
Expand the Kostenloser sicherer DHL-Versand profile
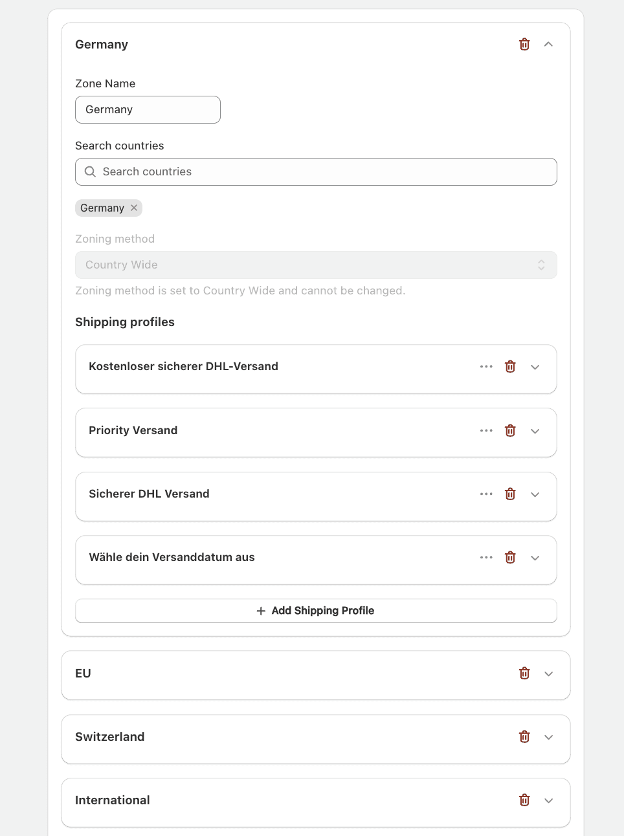click(x=535, y=367)
